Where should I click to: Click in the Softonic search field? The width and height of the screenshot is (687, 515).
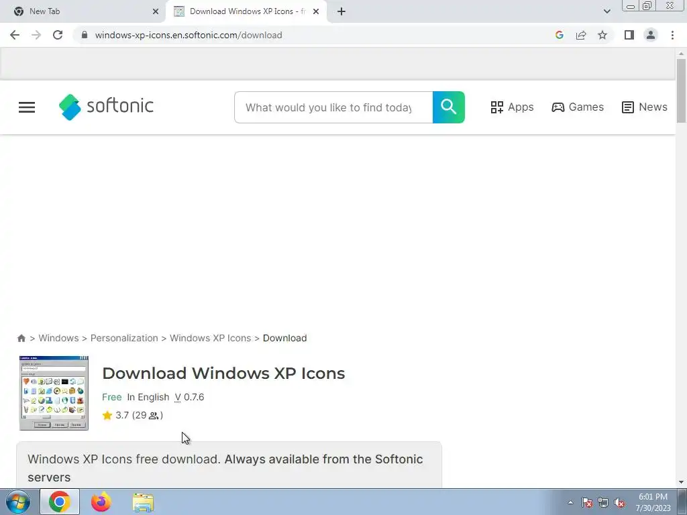(333, 107)
